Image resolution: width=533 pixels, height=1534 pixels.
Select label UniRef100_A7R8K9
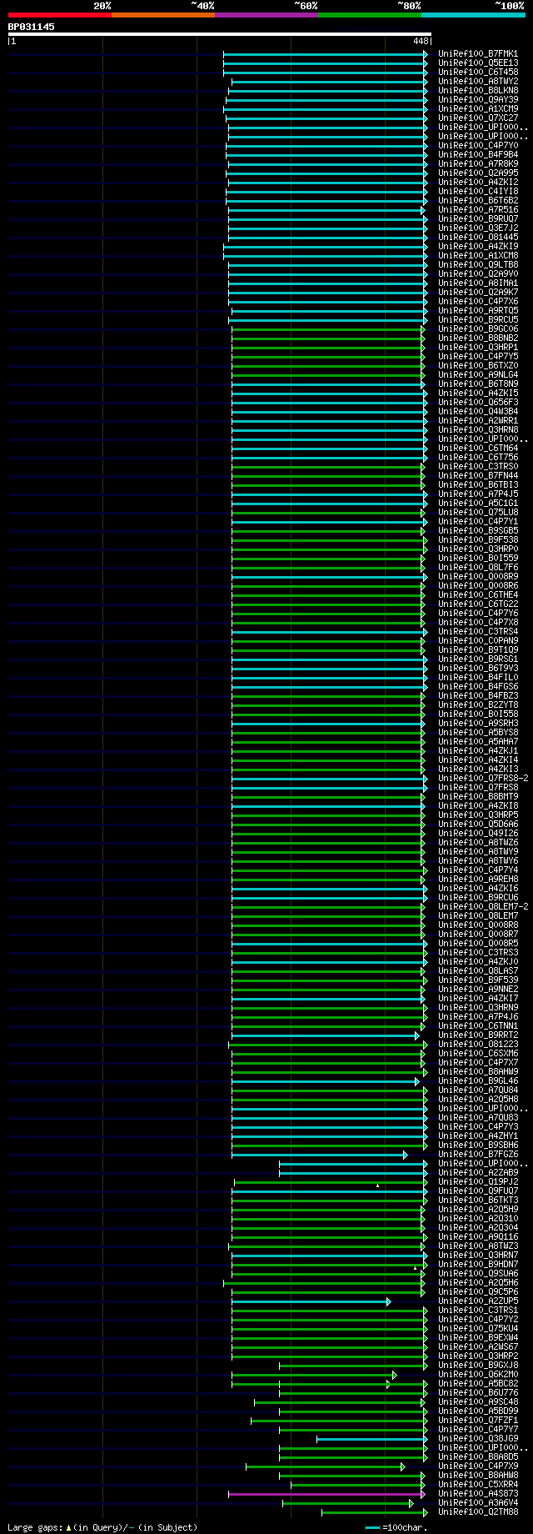pos(478,163)
